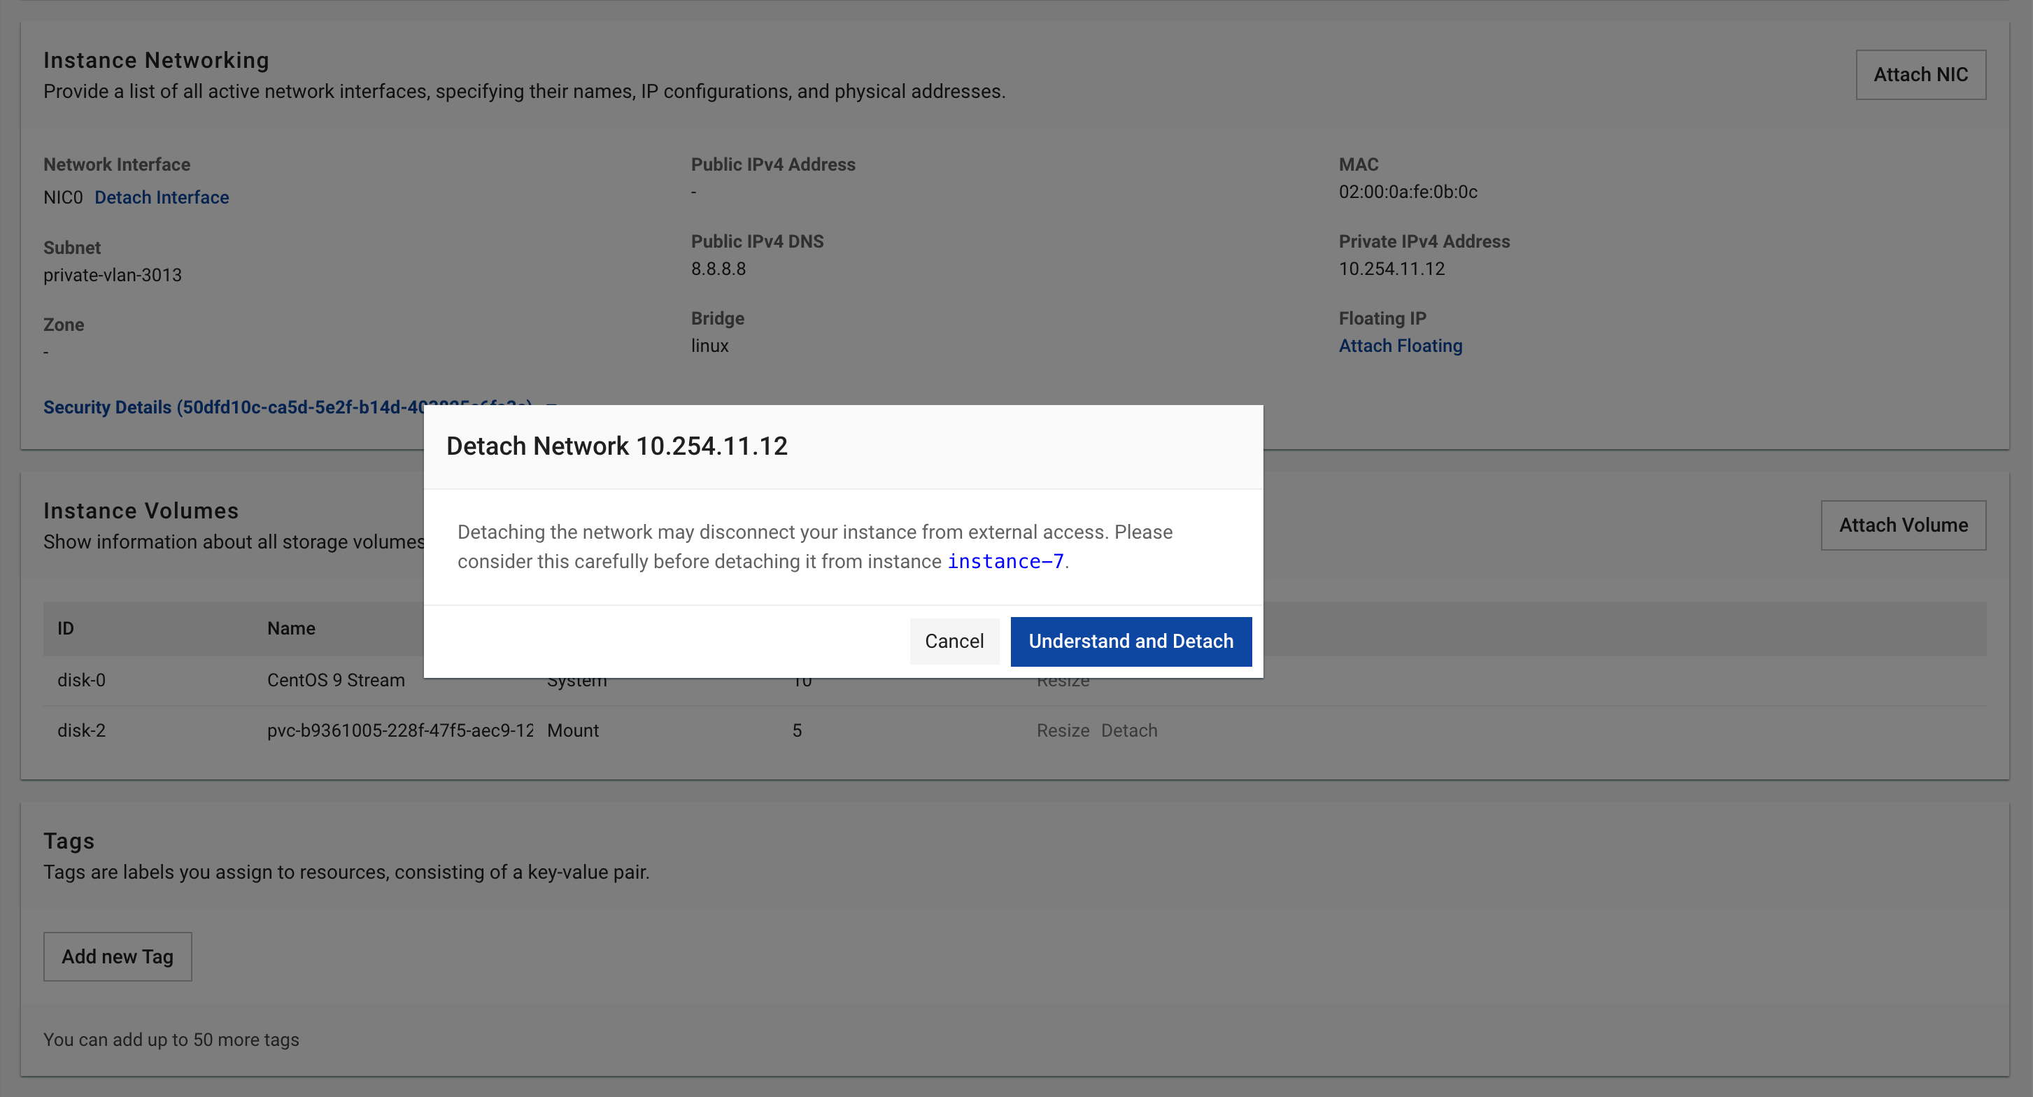This screenshot has height=1097, width=2033.
Task: Click the size value 5 for disk-2
Action: 796,730
